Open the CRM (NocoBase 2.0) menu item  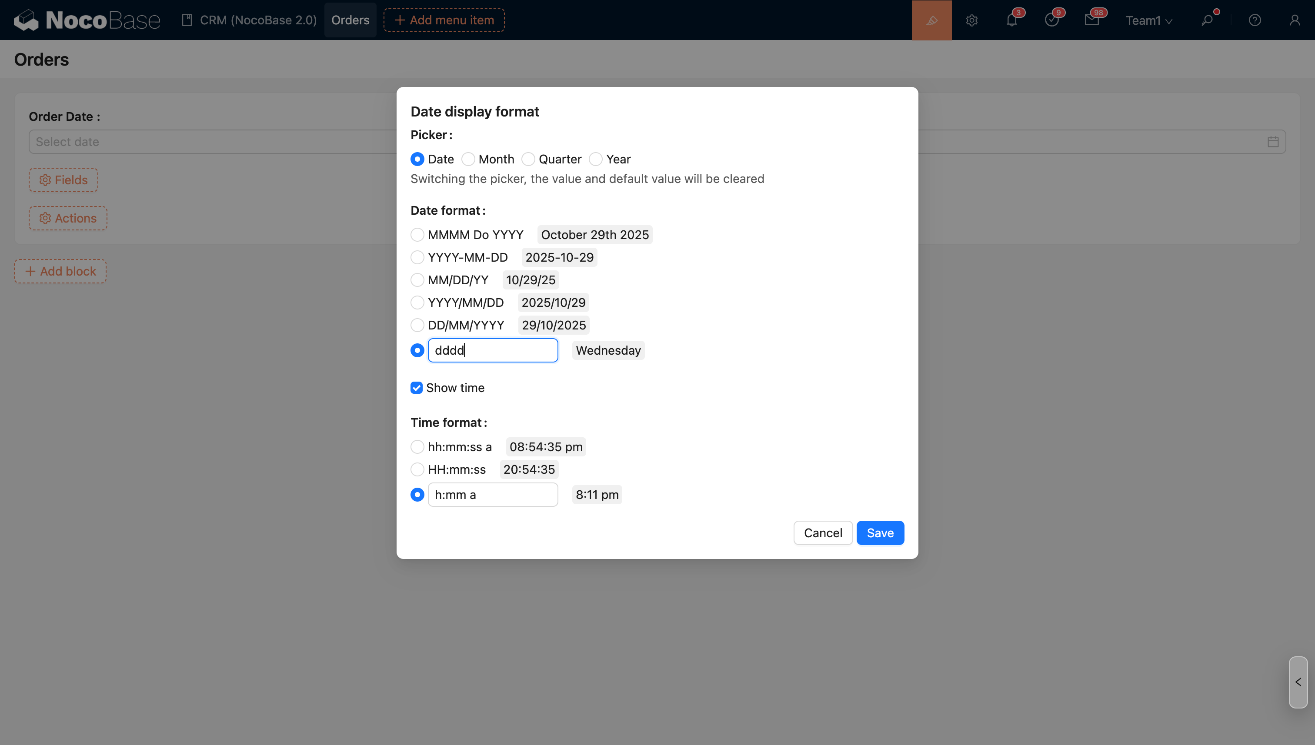(249, 20)
